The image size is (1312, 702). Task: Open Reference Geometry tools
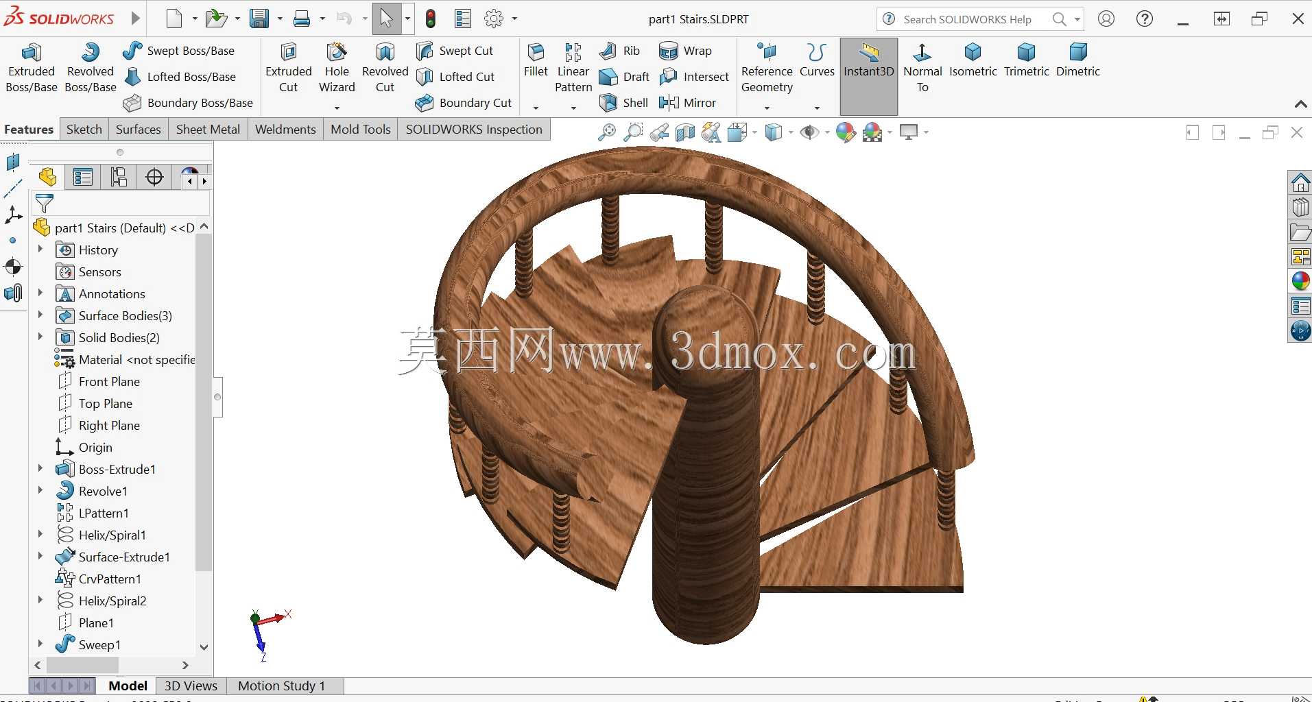[x=767, y=68]
